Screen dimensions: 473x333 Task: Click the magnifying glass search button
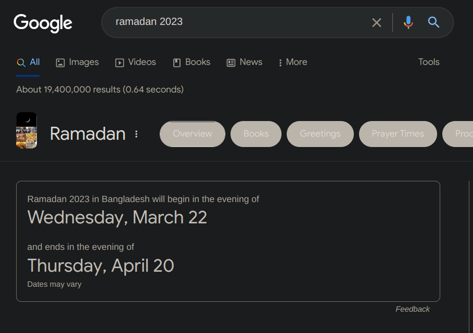point(433,22)
